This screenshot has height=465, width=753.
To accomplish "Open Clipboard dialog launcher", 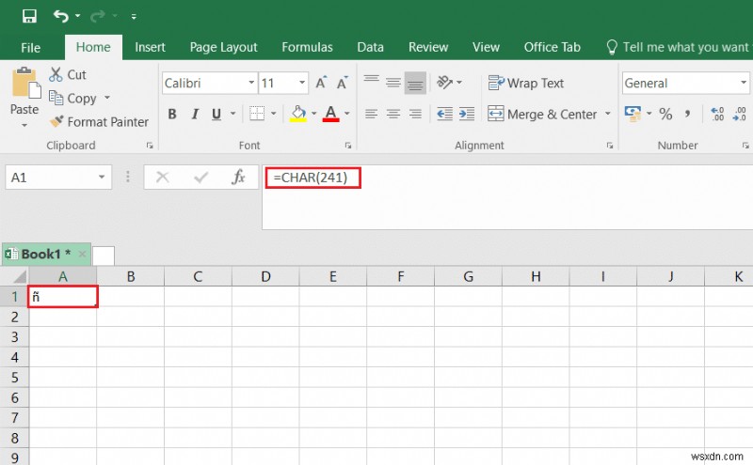I will 150,146.
